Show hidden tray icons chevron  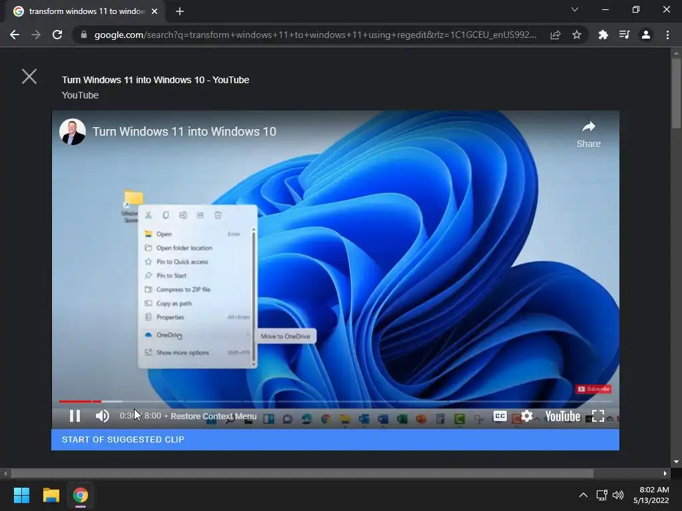point(583,495)
